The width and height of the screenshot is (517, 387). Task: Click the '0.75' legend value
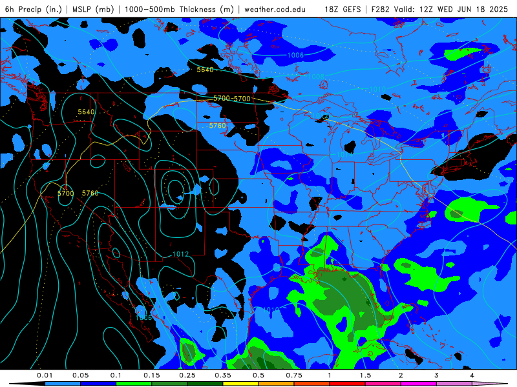coord(294,375)
